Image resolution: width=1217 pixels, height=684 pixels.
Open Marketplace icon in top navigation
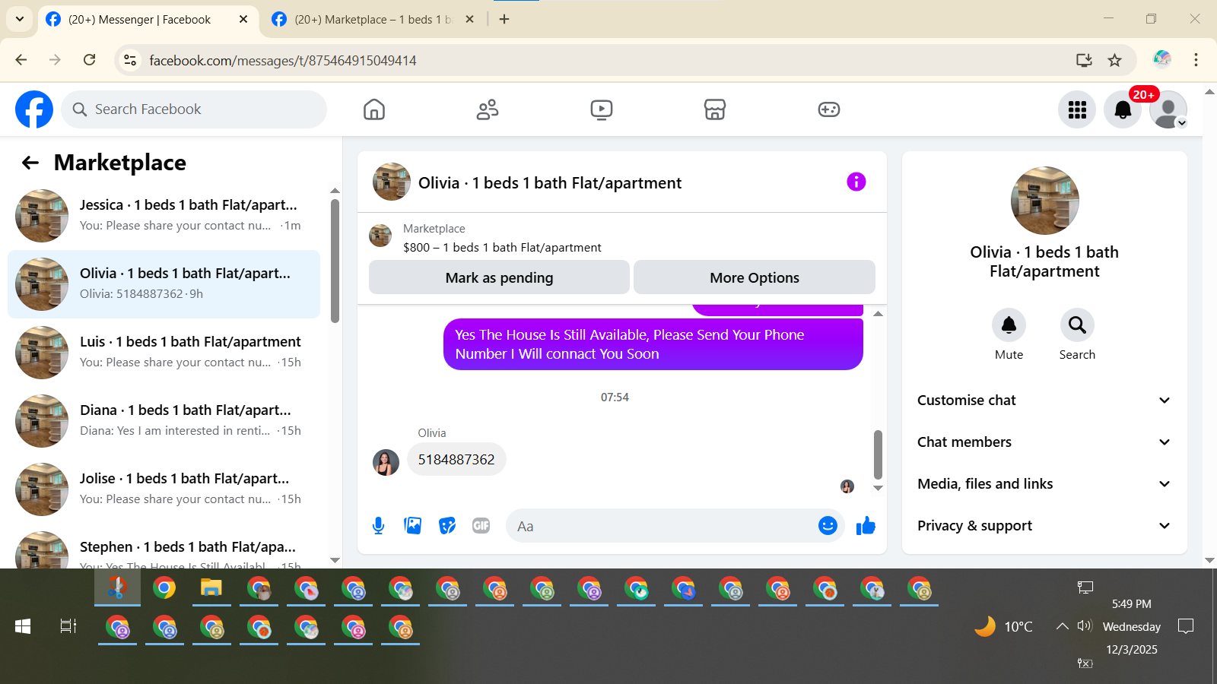point(715,109)
